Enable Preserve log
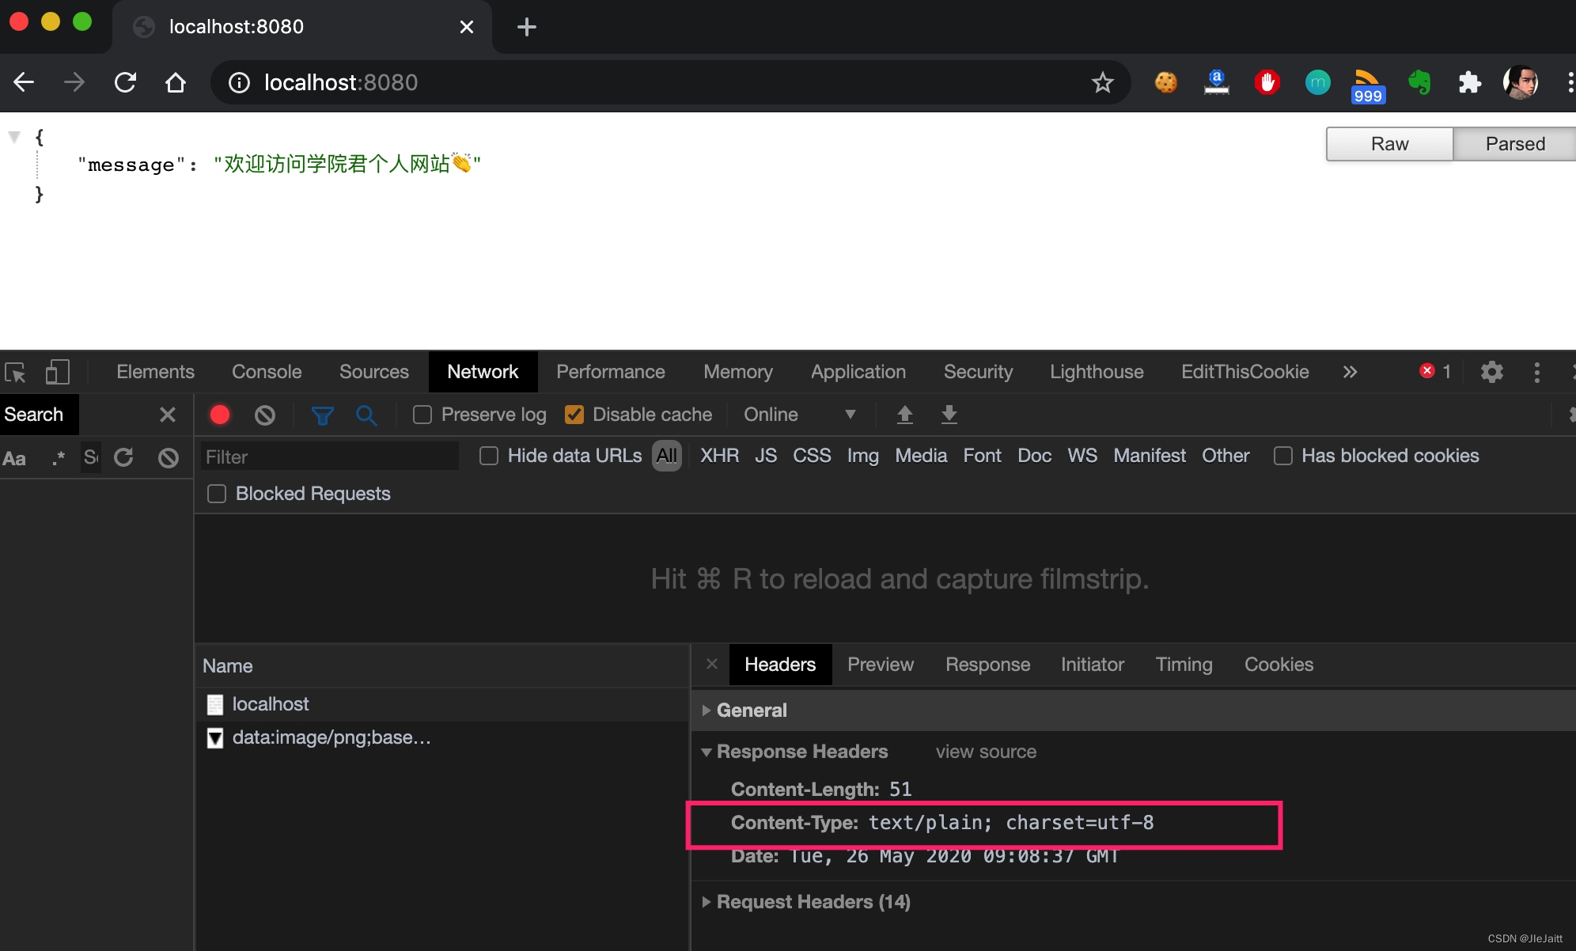Viewport: 1576px width, 951px height. click(422, 414)
